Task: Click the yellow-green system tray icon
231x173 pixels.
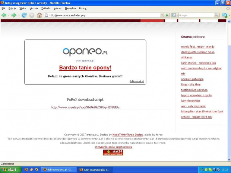Action: pos(206,170)
